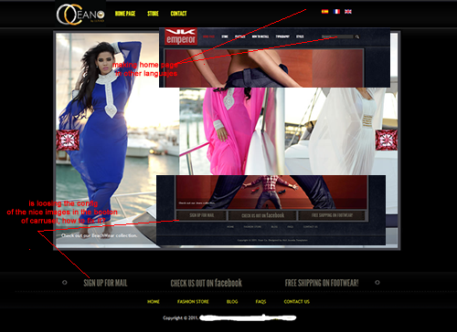457x332 pixels.
Task: Click the Oceano logo in the header
Action: pos(80,14)
